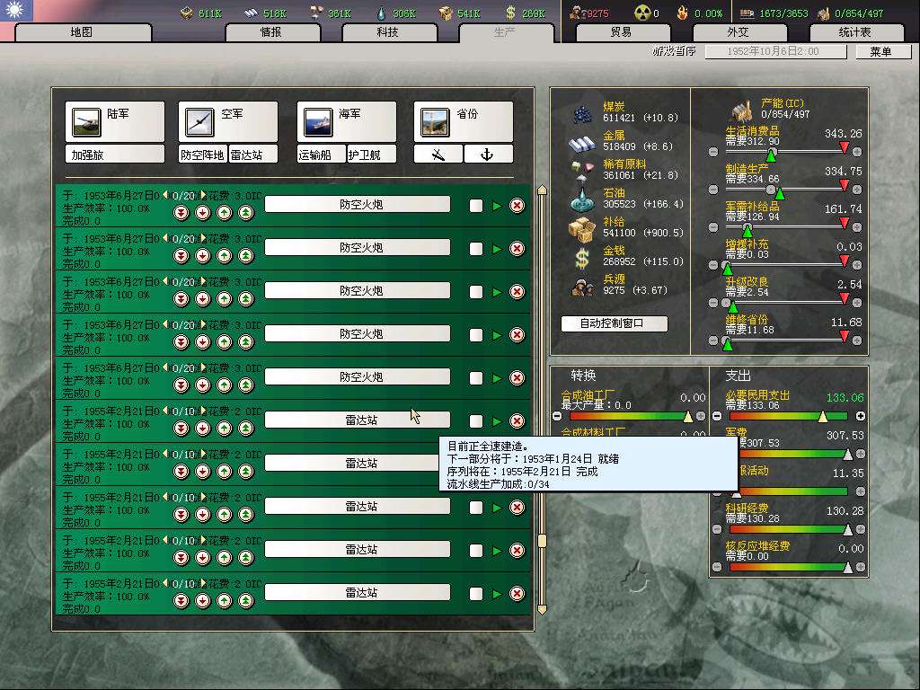Tick the checkbox on first 雷达站 row
Image resolution: width=920 pixels, height=690 pixels.
tap(476, 421)
